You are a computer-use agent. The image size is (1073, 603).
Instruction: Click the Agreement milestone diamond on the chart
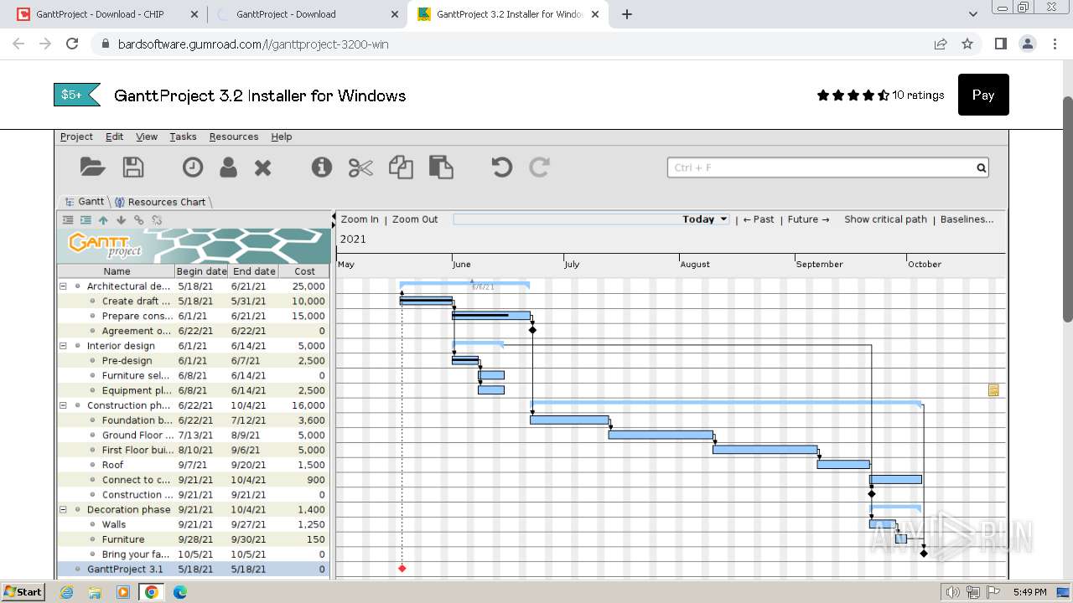(x=532, y=330)
